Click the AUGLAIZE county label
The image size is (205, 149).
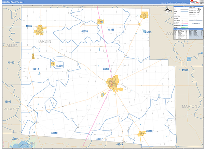coord(12,109)
